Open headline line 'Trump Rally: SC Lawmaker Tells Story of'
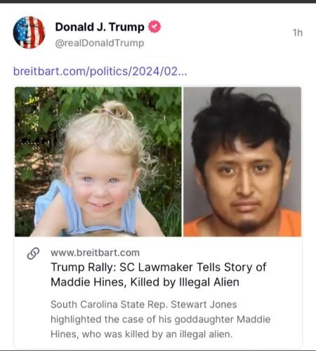The image size is (316, 351). (x=159, y=267)
